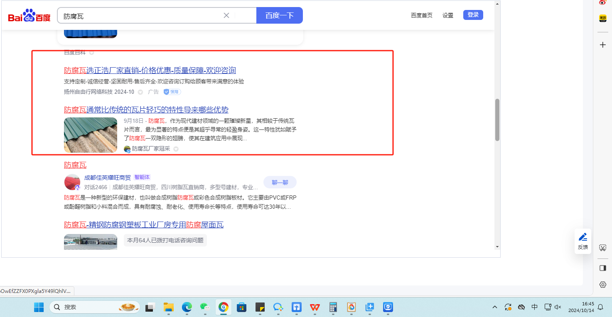Click the 百度一下 search button
The image size is (612, 317).
(x=279, y=16)
